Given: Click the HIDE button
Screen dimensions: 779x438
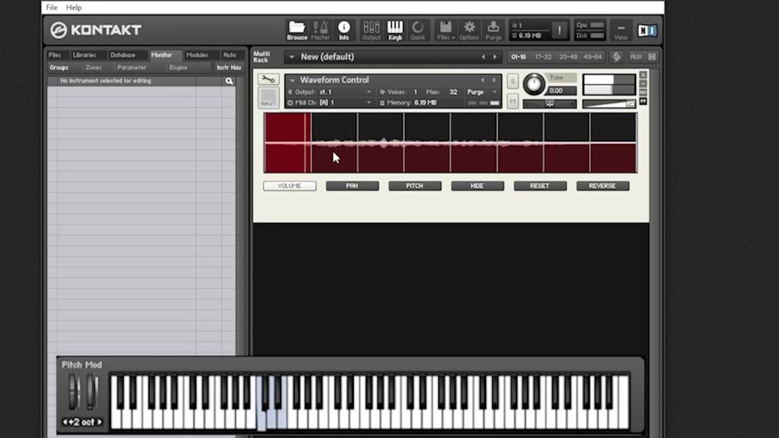Looking at the screenshot, I should pyautogui.click(x=477, y=186).
